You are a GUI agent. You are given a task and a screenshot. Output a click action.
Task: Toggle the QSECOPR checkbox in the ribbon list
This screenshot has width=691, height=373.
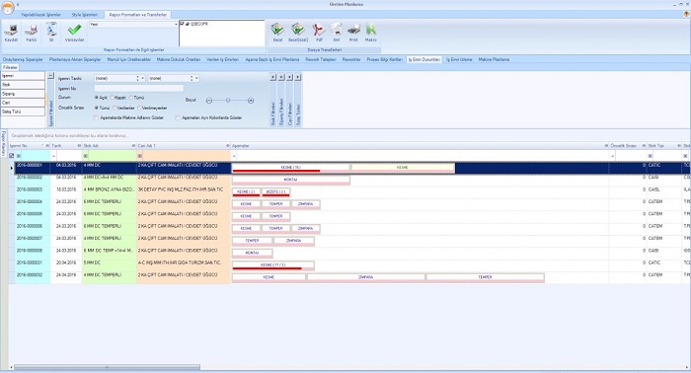182,24
